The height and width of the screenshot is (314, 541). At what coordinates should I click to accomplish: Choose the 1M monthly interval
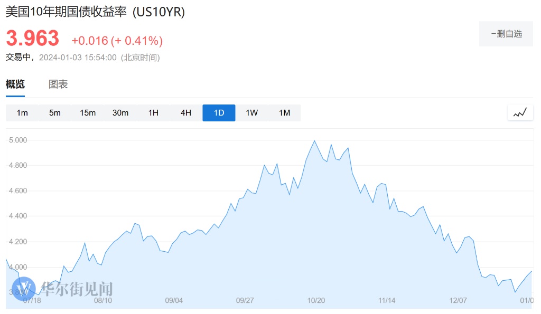(x=284, y=113)
